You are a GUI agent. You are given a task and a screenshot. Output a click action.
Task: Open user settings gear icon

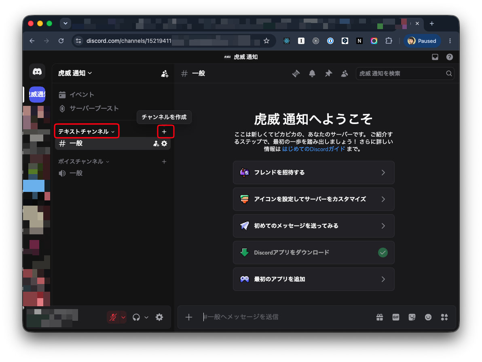[x=159, y=317]
